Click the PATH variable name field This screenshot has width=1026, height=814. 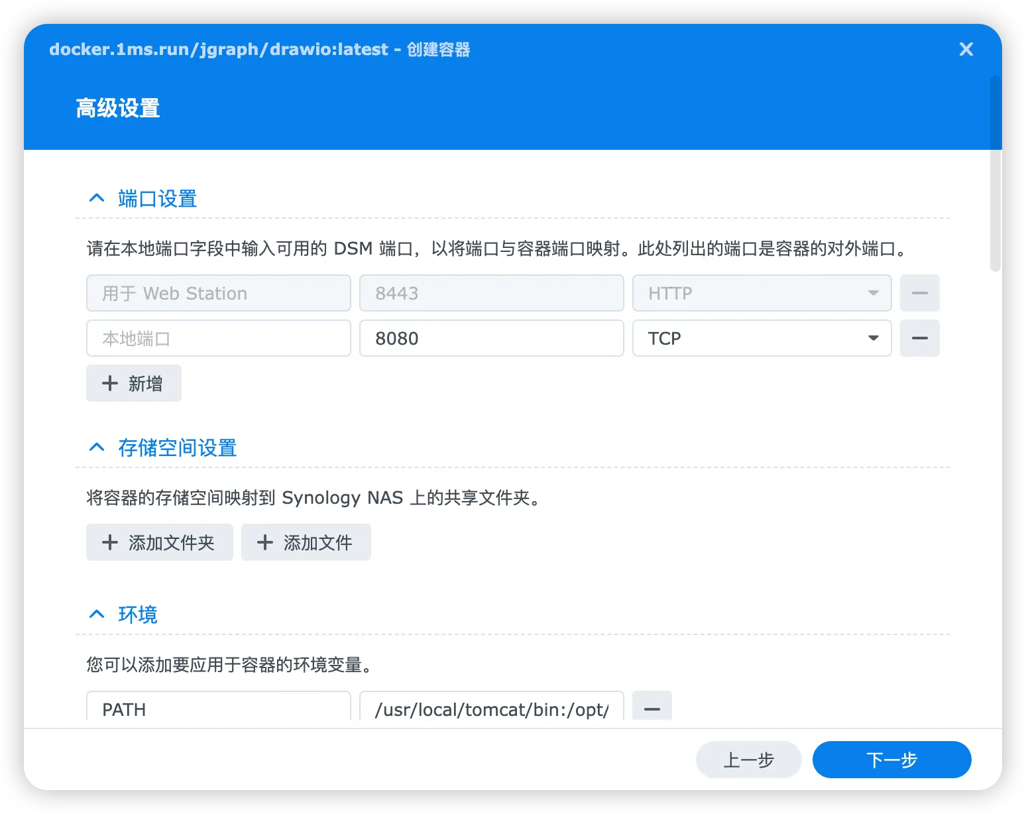219,709
